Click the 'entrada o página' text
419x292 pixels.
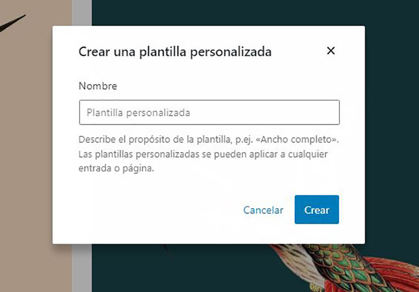115,169
